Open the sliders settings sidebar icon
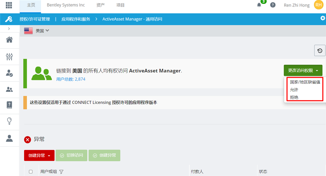The height and width of the screenshot is (176, 326). [9, 56]
